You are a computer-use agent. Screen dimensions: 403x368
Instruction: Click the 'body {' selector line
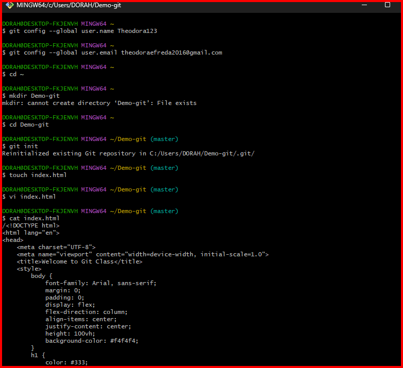pyautogui.click(x=42, y=276)
